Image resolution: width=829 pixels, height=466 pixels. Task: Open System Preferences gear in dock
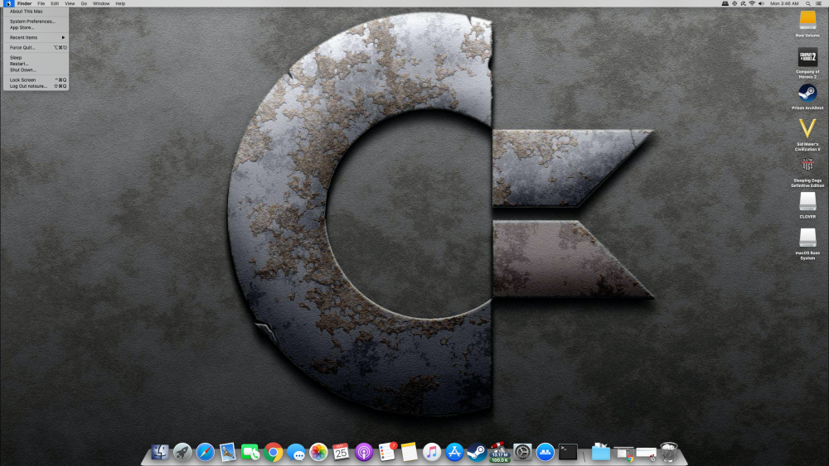522,452
